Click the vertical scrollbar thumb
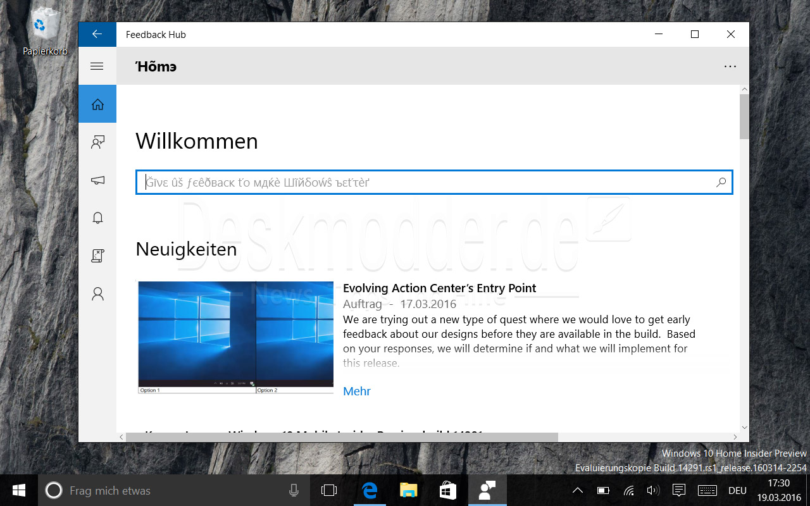The image size is (810, 506). click(744, 117)
